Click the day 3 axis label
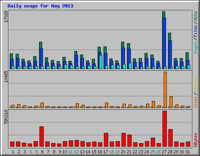Viewport: 200px width, 156px height. [x=25, y=152]
